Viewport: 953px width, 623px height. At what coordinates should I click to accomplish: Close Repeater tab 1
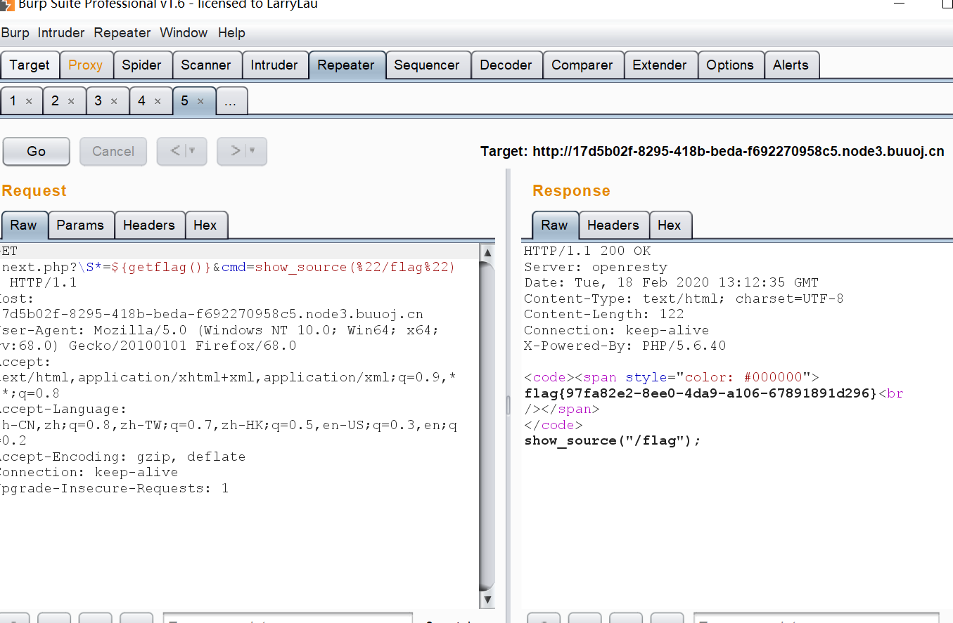click(29, 101)
